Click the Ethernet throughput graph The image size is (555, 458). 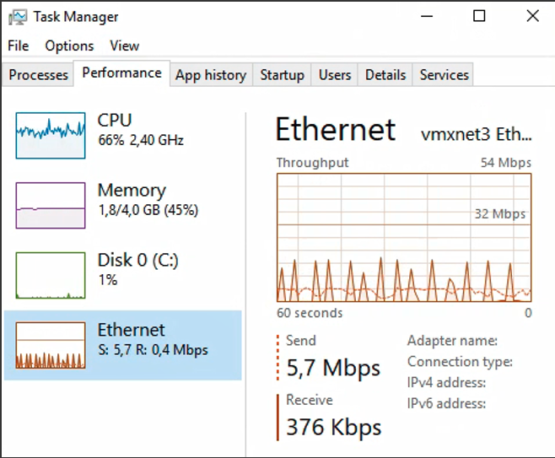pos(404,237)
